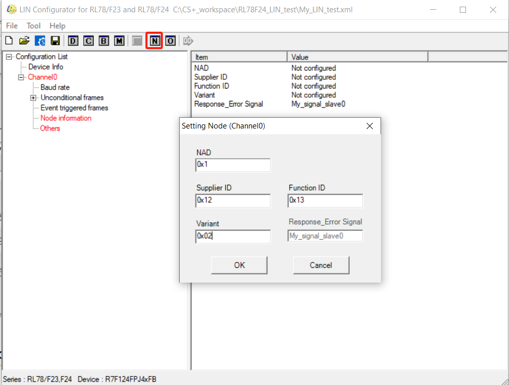Click the blue import file toolbar icon
Image resolution: width=509 pixels, height=385 pixels.
(40, 41)
